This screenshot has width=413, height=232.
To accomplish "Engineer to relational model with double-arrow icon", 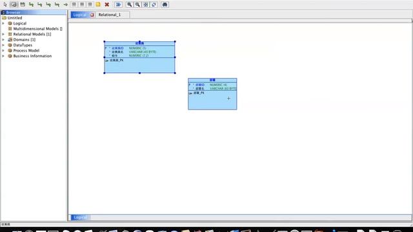I will (x=118, y=5).
